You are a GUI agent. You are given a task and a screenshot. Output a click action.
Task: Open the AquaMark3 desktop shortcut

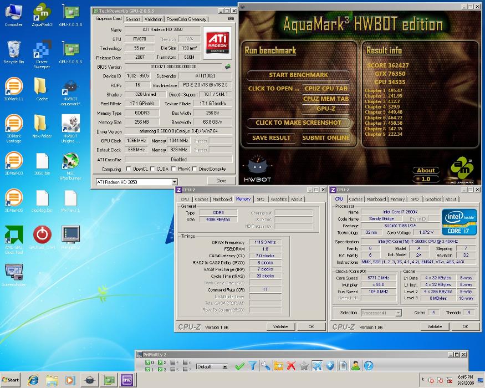pyautogui.click(x=42, y=14)
